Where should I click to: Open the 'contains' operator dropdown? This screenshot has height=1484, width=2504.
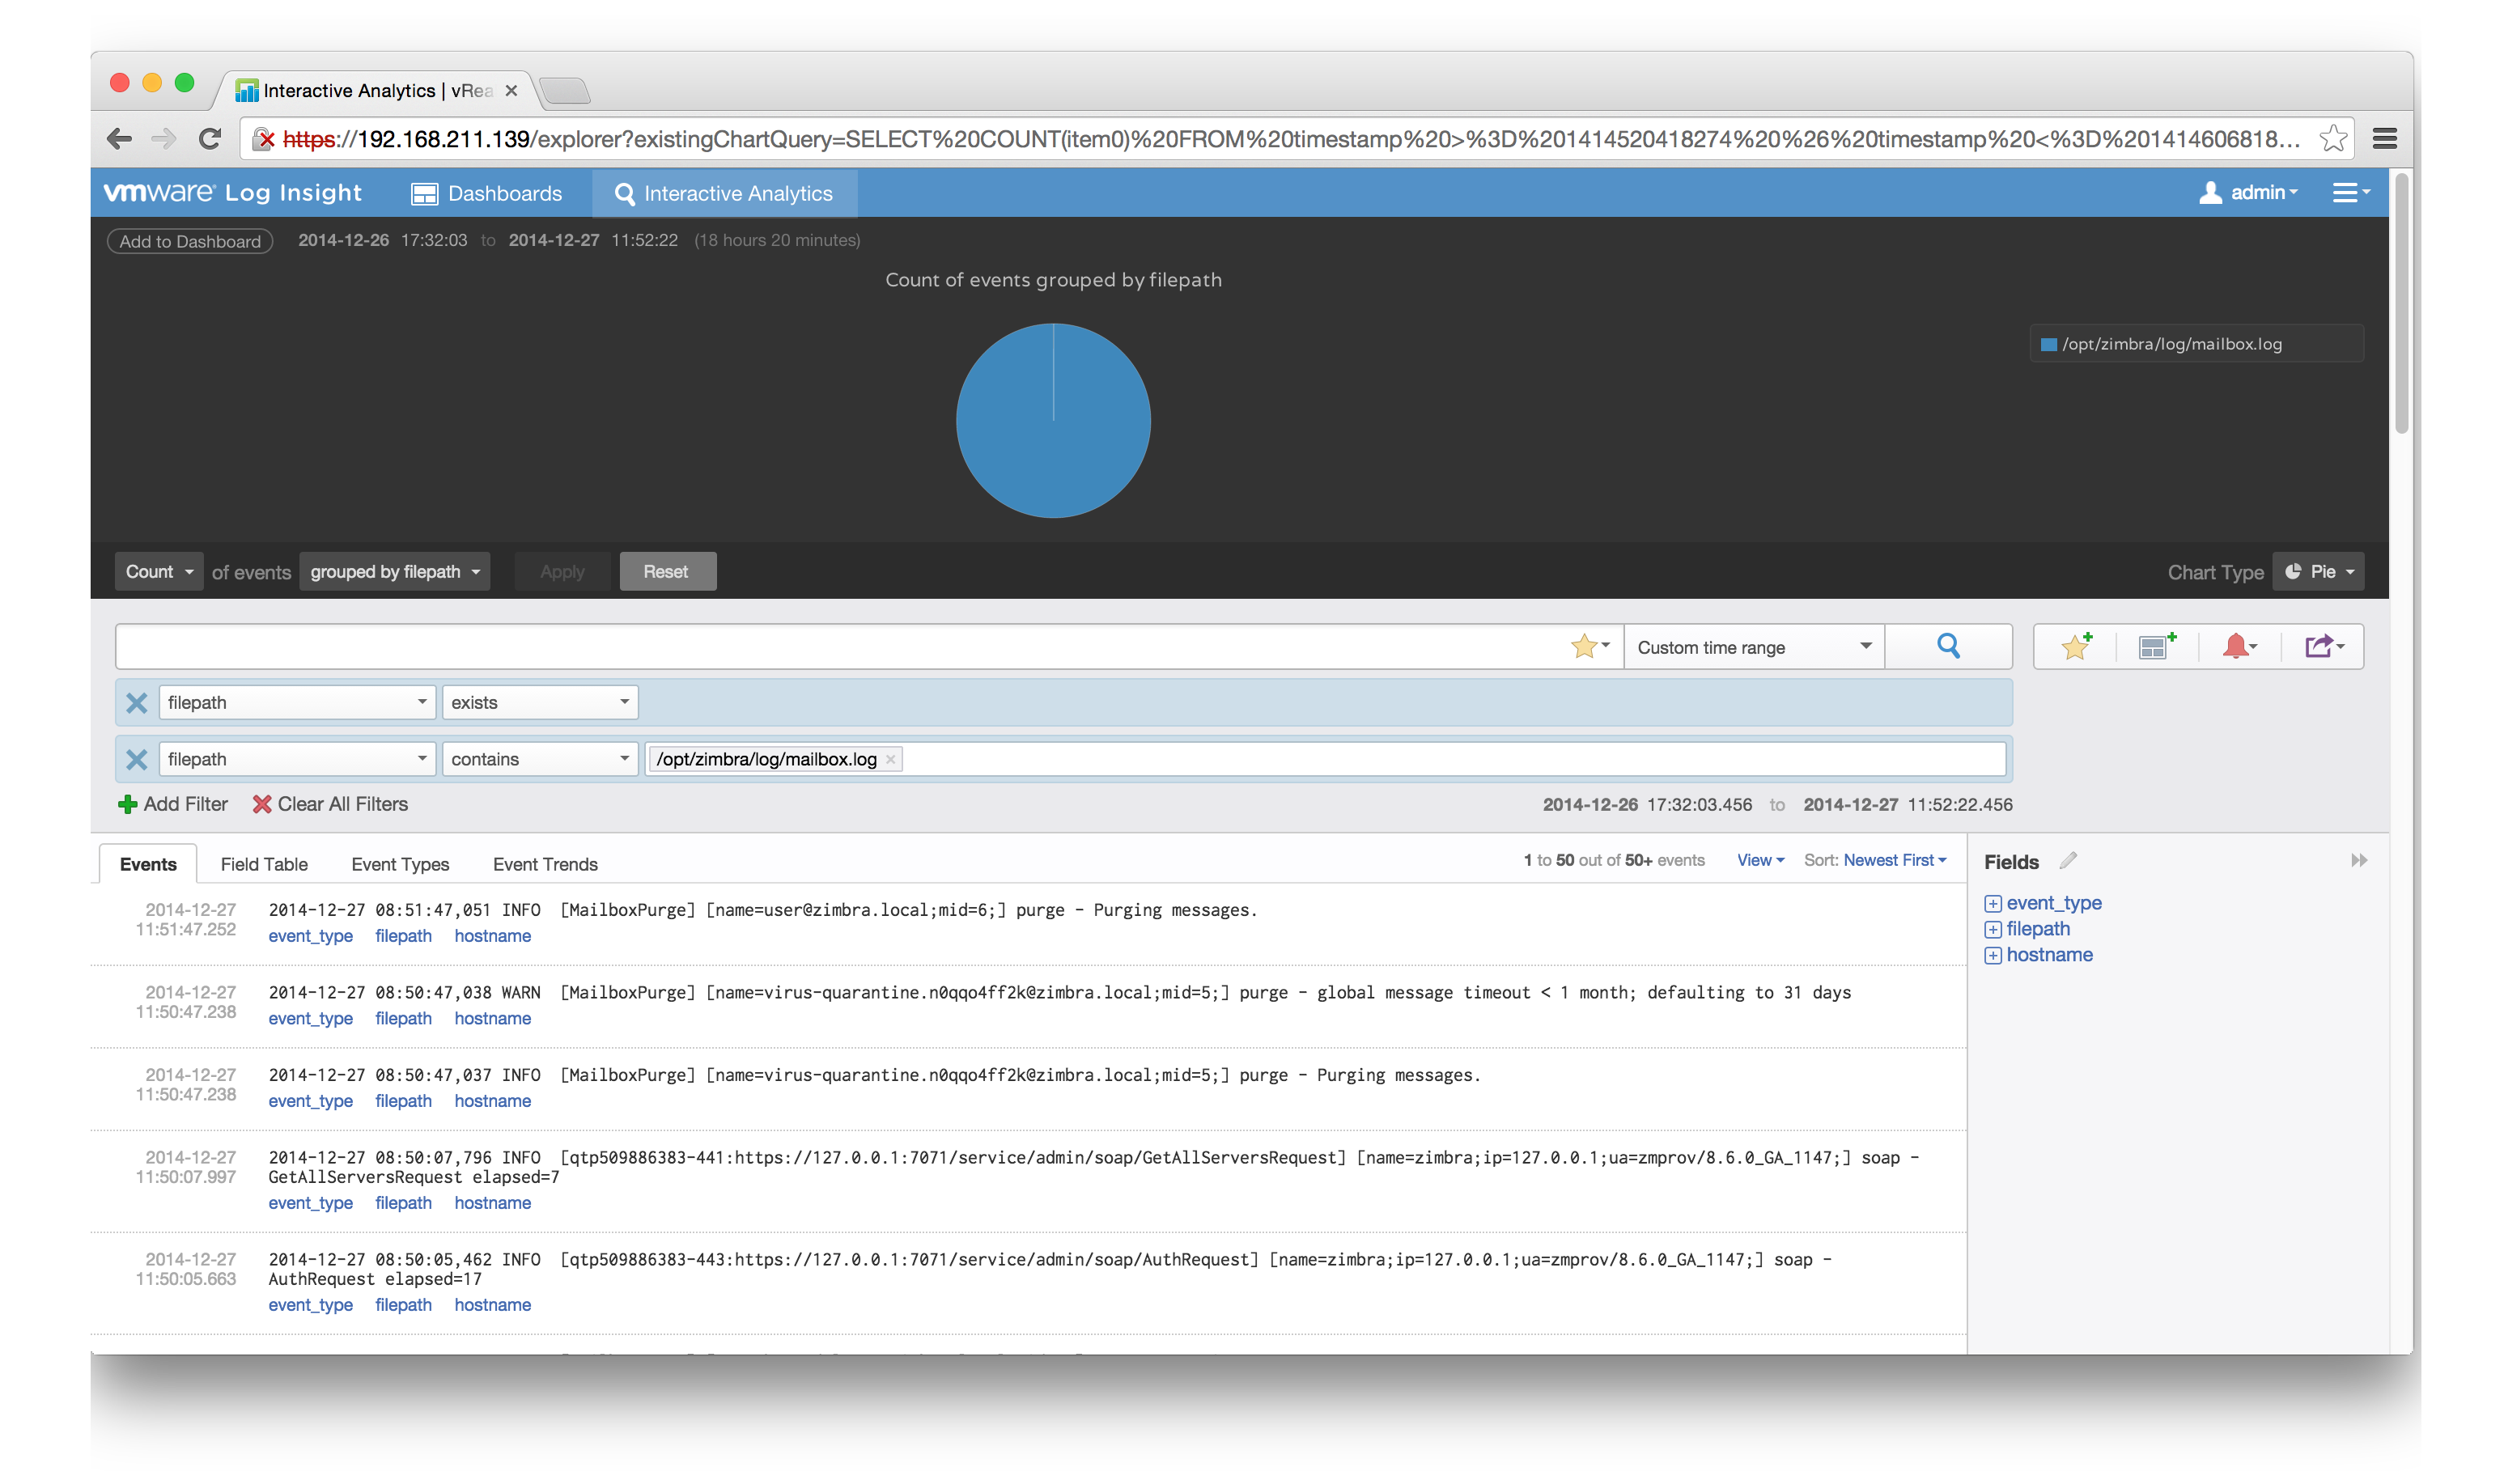pyautogui.click(x=540, y=760)
